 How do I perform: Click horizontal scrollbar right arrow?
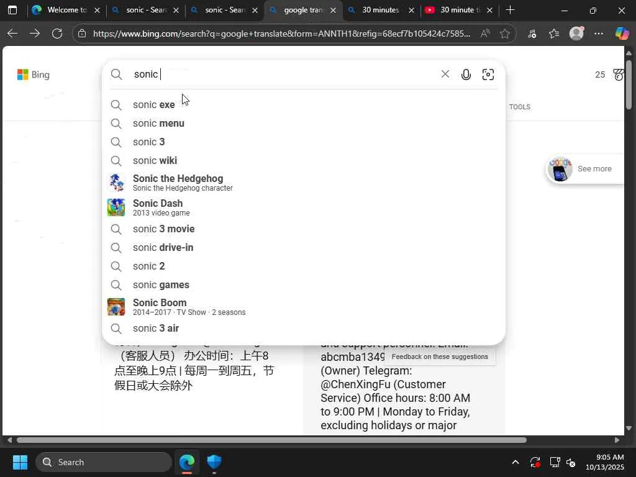(617, 440)
